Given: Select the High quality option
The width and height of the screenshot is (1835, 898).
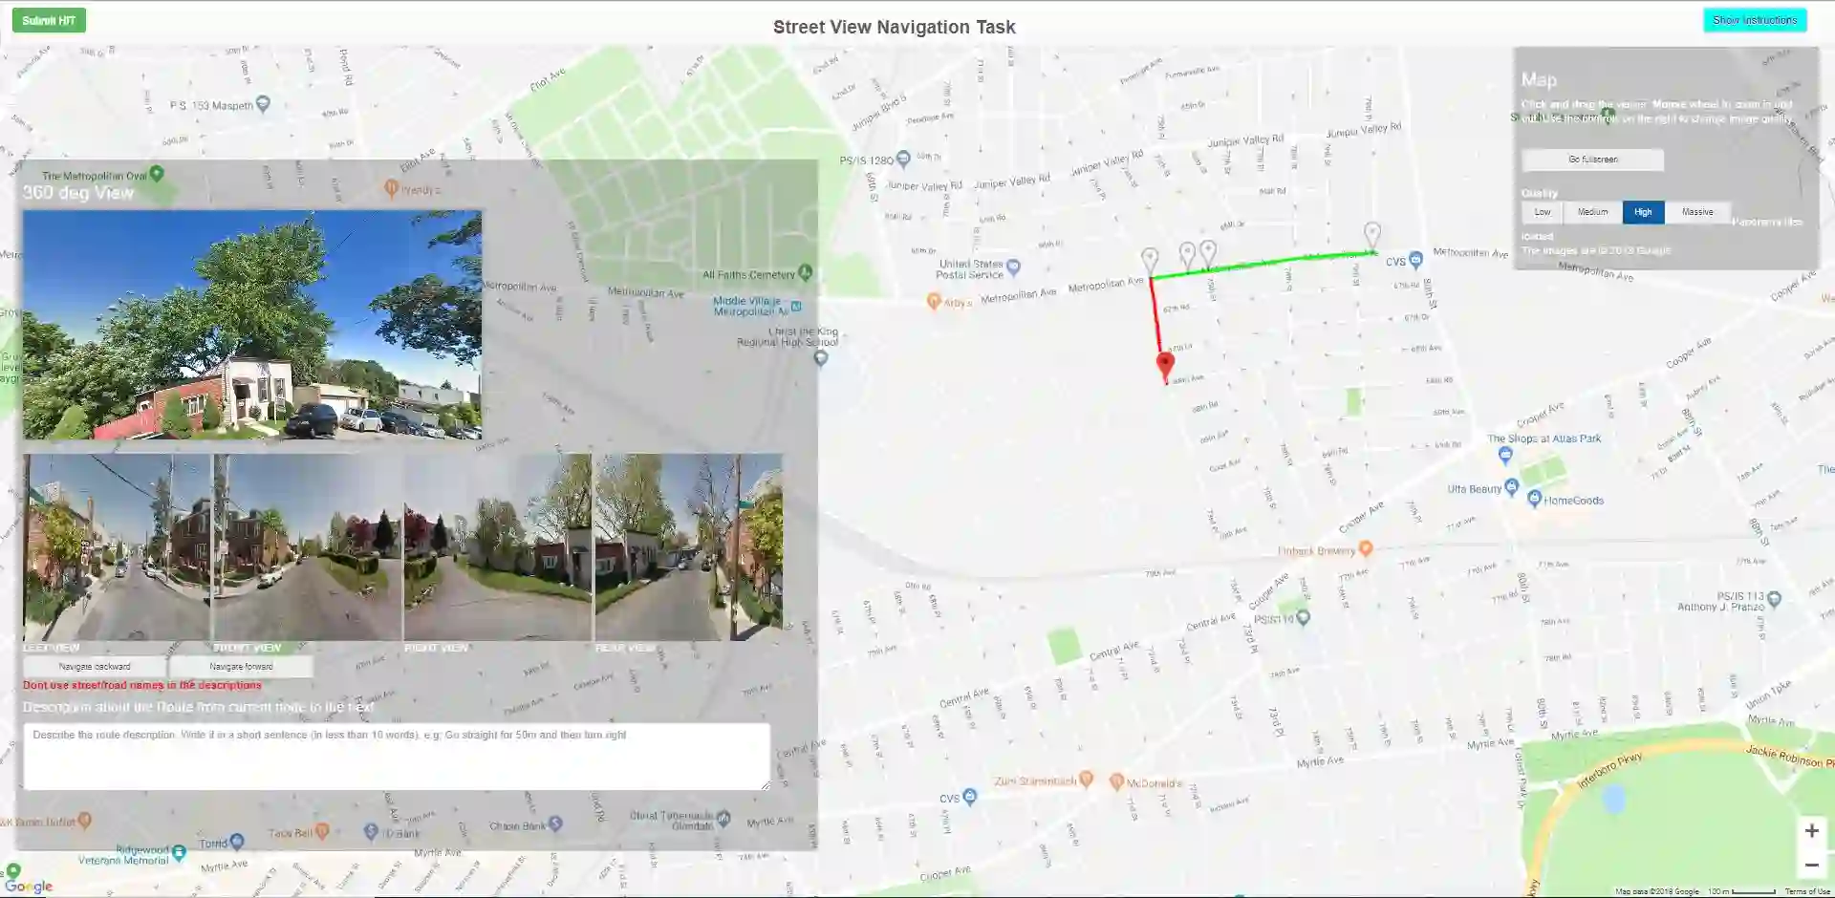Looking at the screenshot, I should (1643, 212).
